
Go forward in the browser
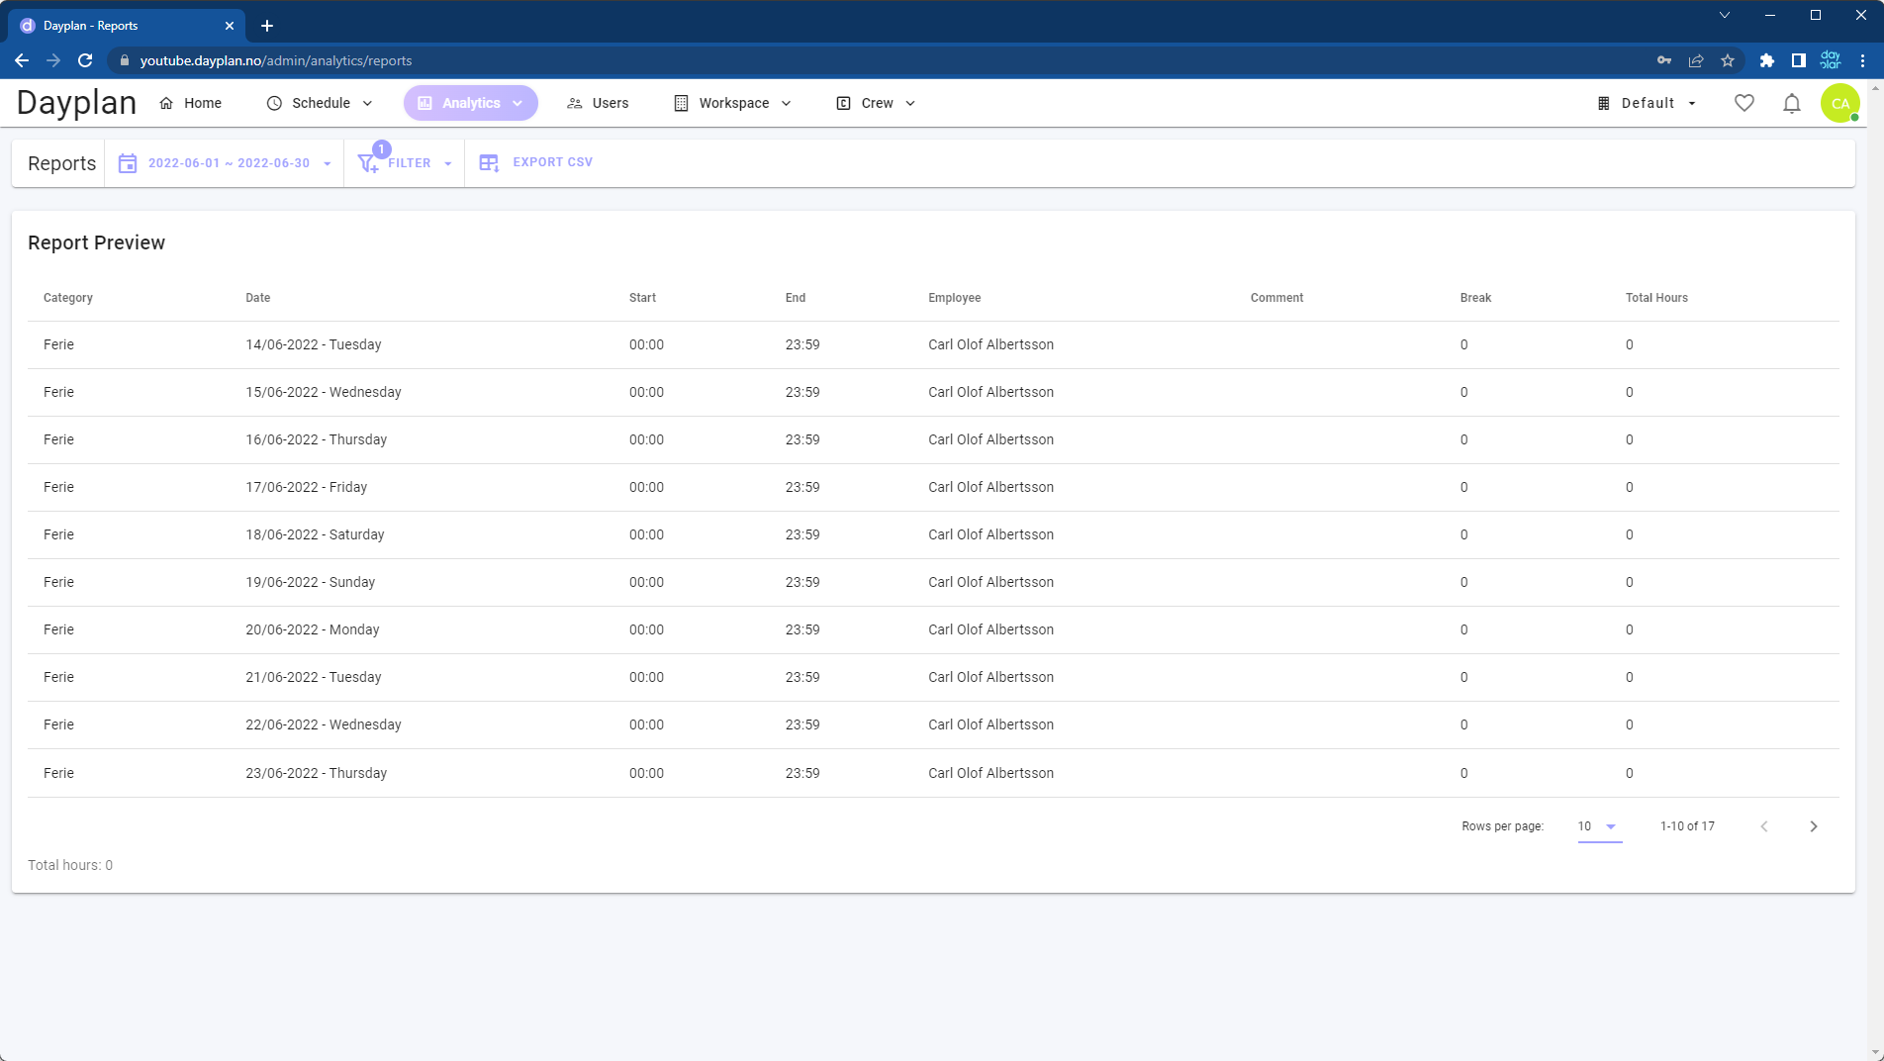(x=53, y=60)
